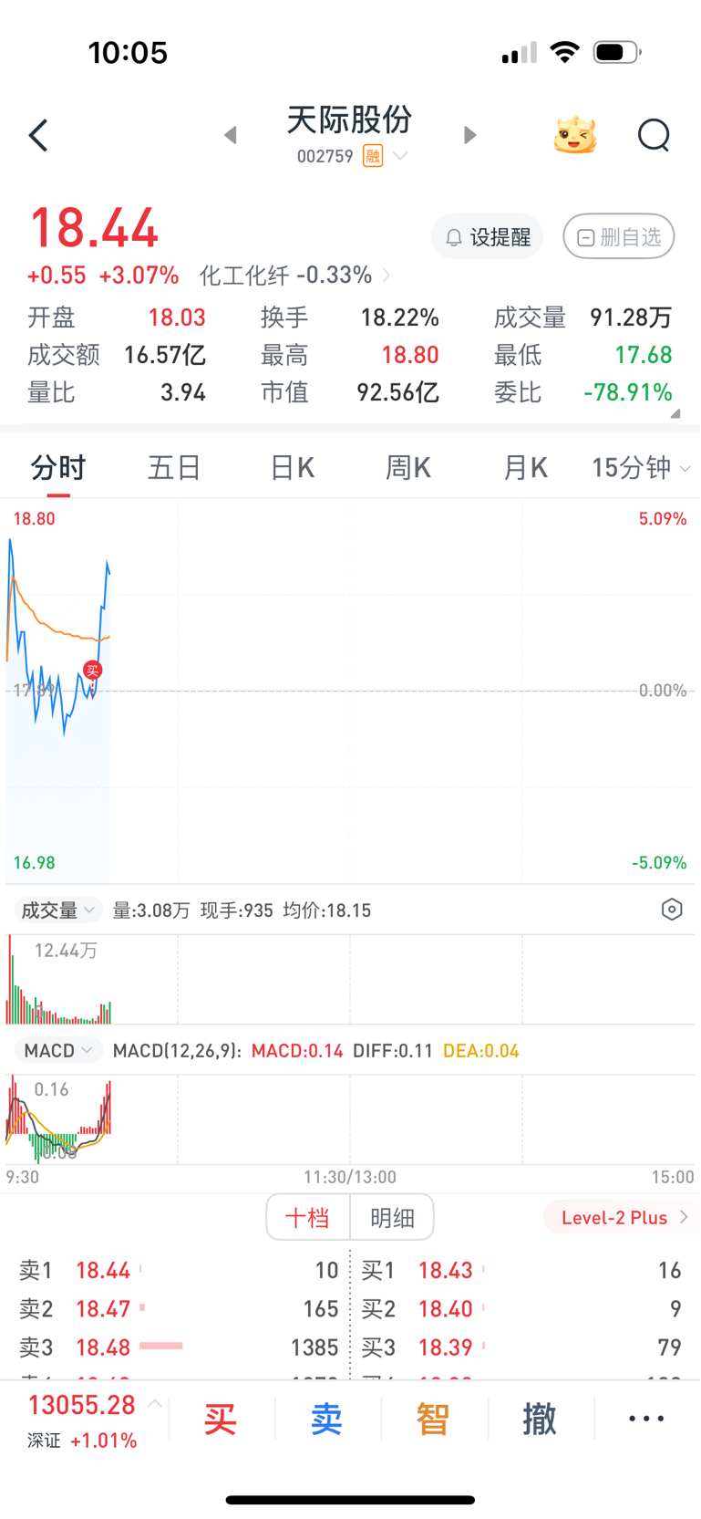Image resolution: width=701 pixels, height=1519 pixels.
Task: Open the chart settings hexagon icon
Action: (x=672, y=910)
